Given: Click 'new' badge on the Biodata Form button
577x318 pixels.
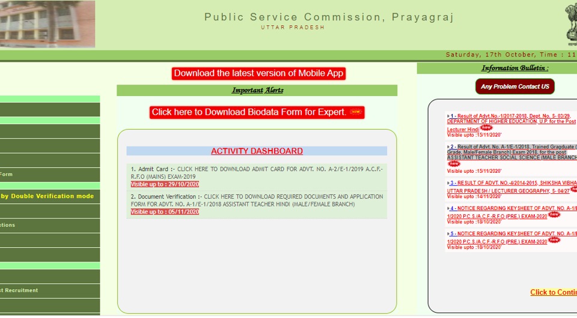Looking at the screenshot, I should coord(355,112).
